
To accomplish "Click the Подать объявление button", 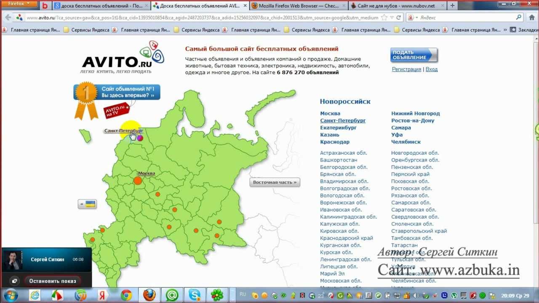I will pyautogui.click(x=414, y=55).
